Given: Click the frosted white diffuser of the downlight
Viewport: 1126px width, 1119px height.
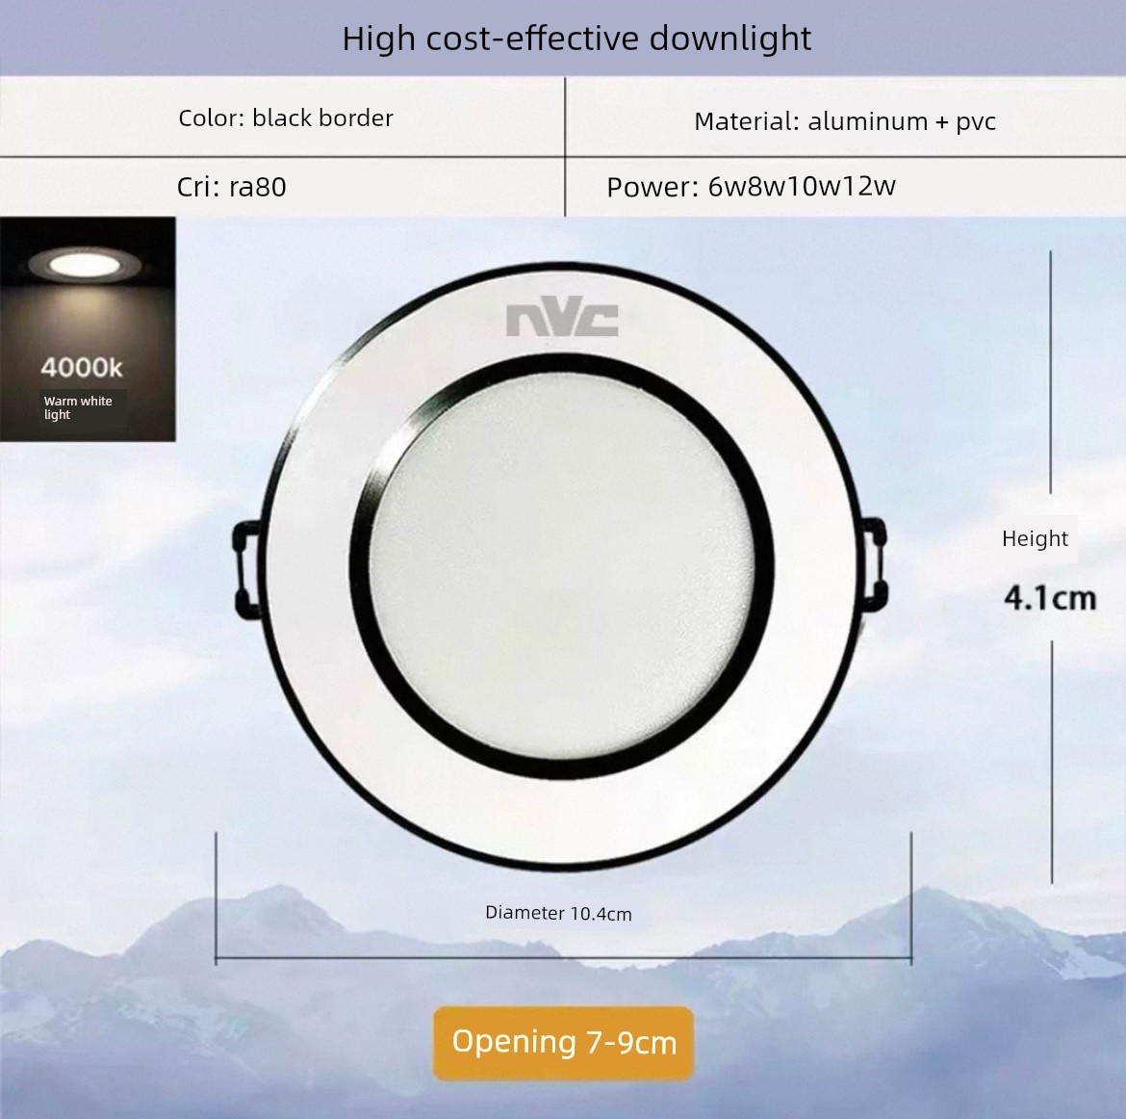Looking at the screenshot, I should coord(562,567).
